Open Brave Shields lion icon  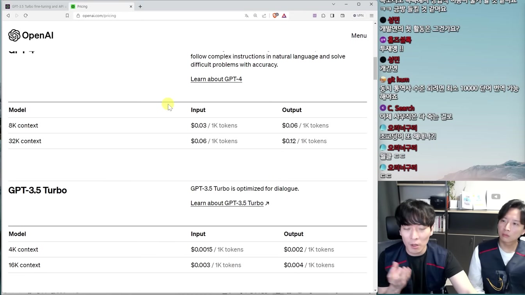pyautogui.click(x=275, y=16)
